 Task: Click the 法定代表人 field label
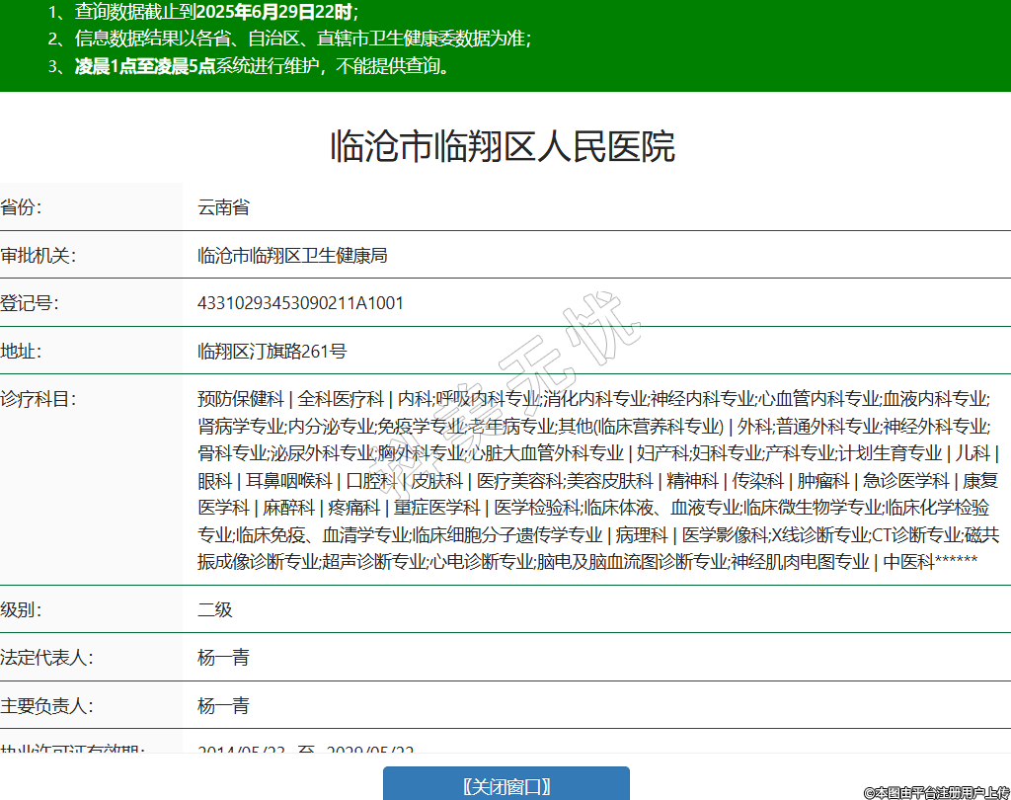(45, 658)
